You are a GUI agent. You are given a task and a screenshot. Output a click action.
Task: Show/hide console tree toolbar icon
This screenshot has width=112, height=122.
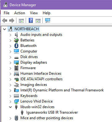pos(21,20)
